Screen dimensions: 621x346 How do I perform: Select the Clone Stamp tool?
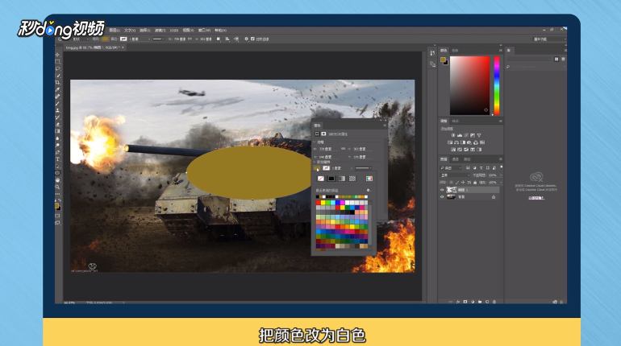pos(58,110)
